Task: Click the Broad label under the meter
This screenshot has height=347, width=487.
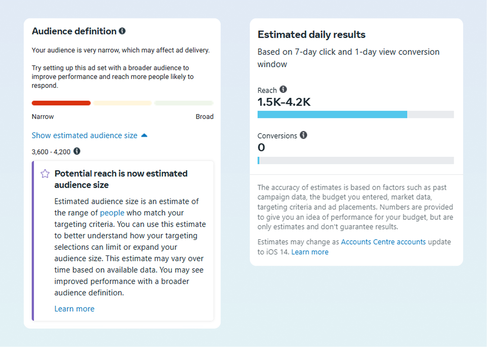Action: point(204,117)
